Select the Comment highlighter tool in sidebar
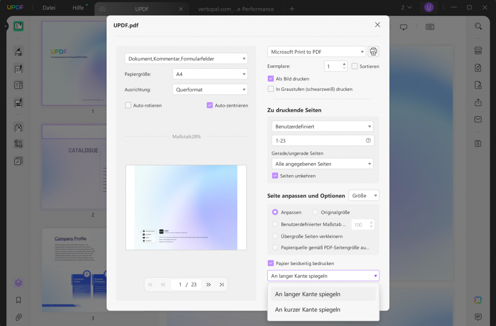Image resolution: width=496 pixels, height=326 pixels. click(x=18, y=51)
